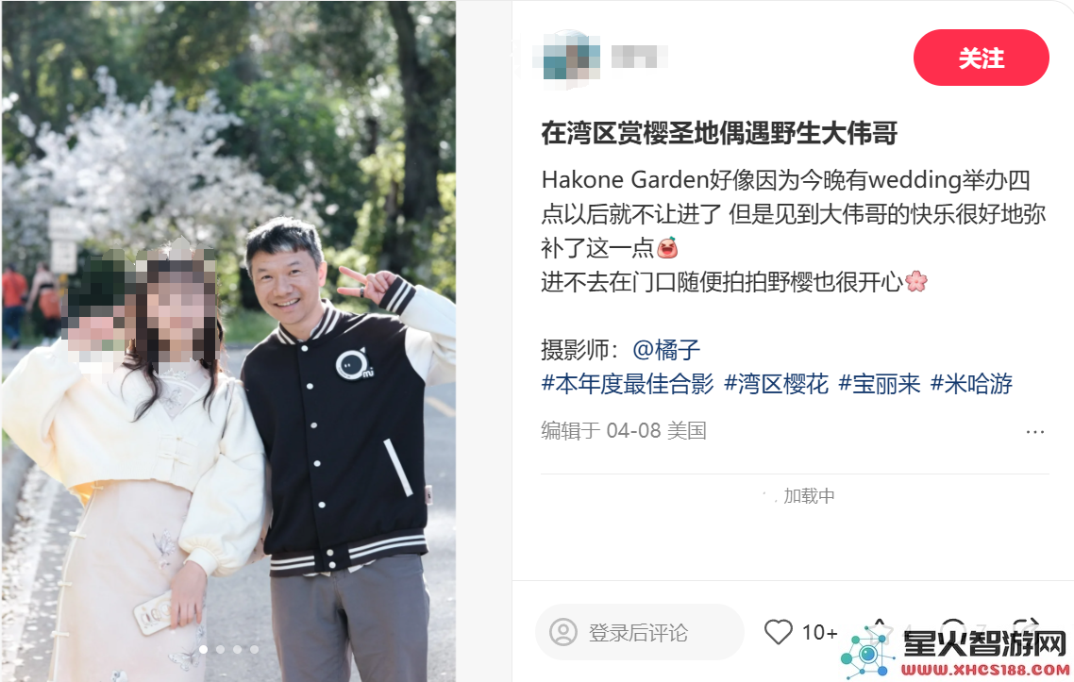Select the last image carousel dot
Viewport: 1074px width, 682px height.
point(254,649)
